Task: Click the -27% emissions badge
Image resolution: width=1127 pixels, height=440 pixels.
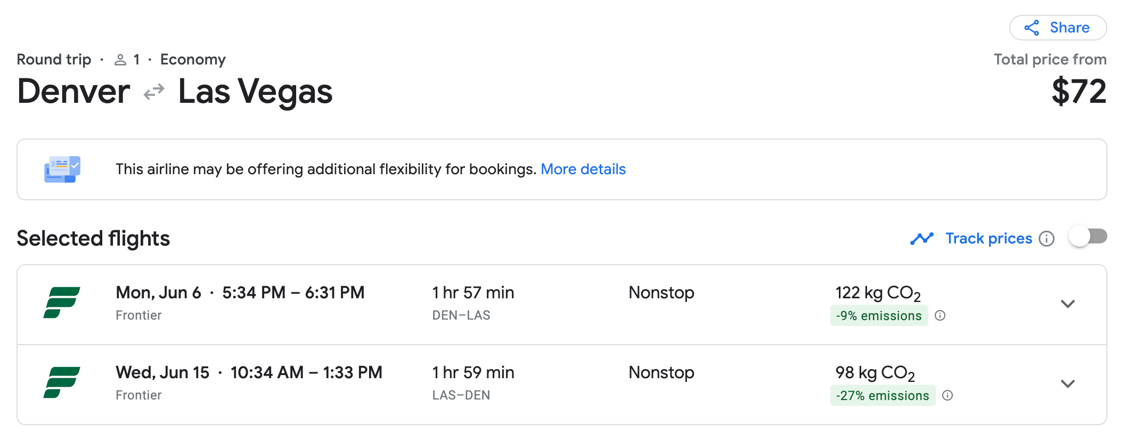Action: [x=882, y=396]
